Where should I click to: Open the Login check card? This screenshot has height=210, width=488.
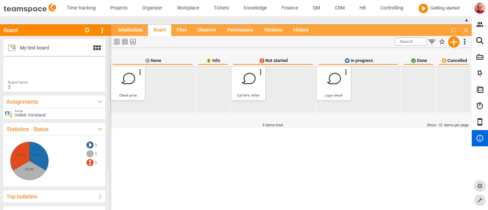click(x=334, y=83)
